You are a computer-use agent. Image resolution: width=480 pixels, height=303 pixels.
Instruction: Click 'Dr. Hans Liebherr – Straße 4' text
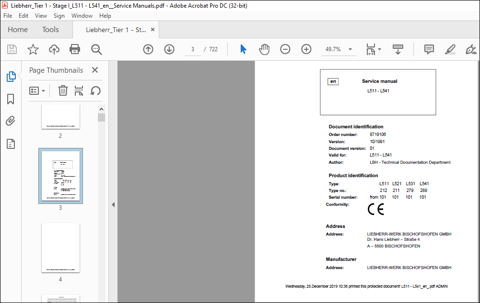(x=393, y=239)
